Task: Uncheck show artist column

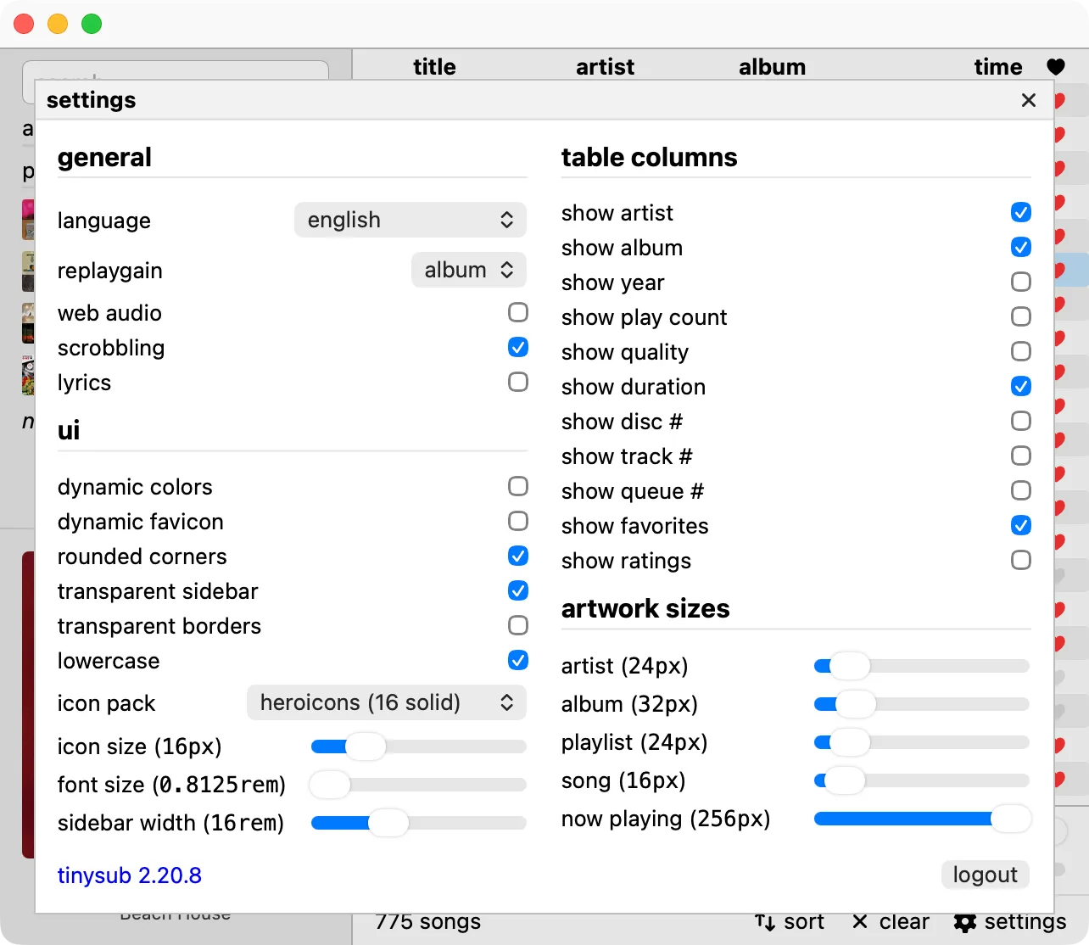Action: pyautogui.click(x=1021, y=212)
